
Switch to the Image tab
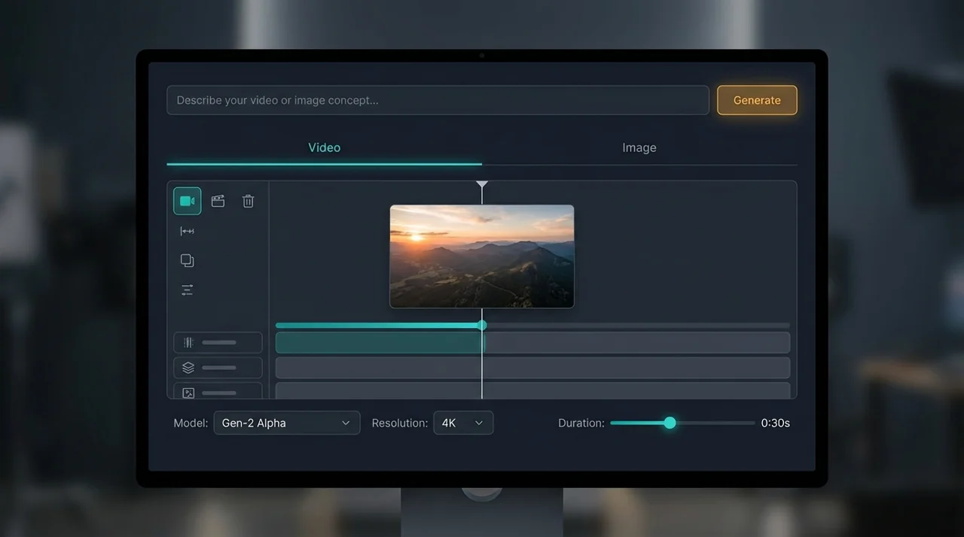click(639, 147)
